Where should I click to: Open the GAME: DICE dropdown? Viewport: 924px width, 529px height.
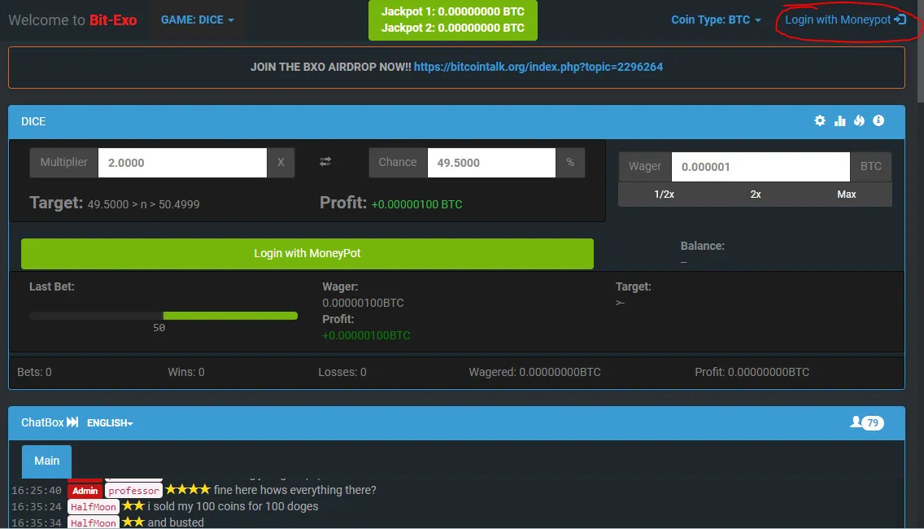click(198, 20)
